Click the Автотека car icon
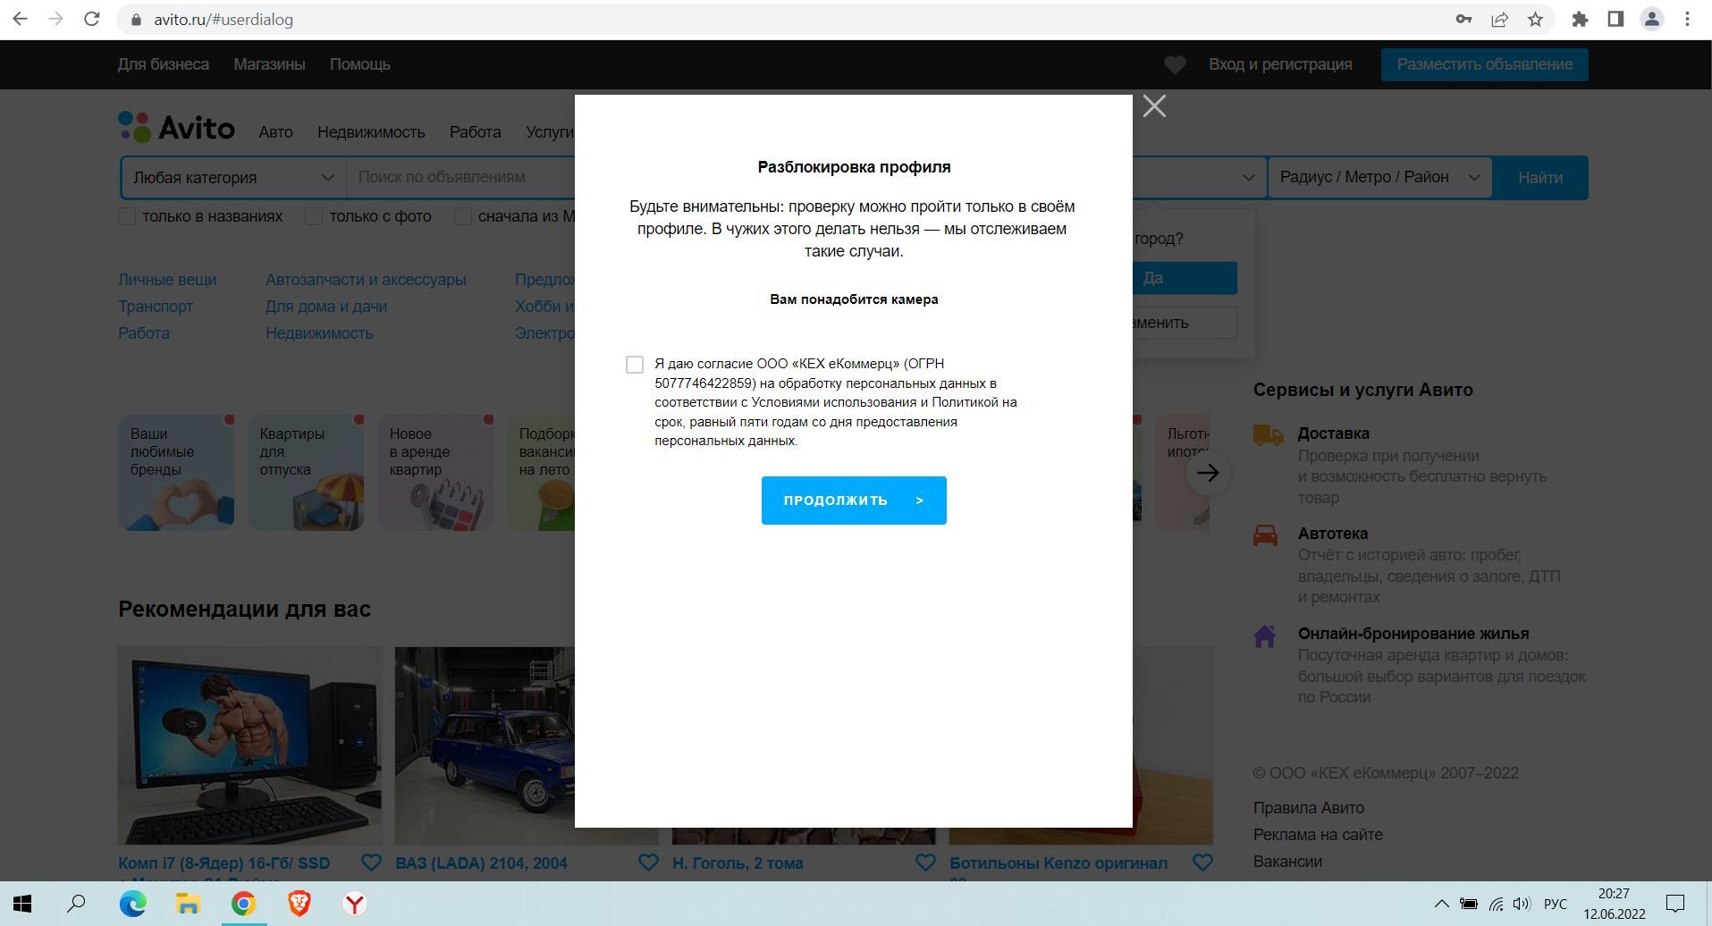 pos(1265,535)
